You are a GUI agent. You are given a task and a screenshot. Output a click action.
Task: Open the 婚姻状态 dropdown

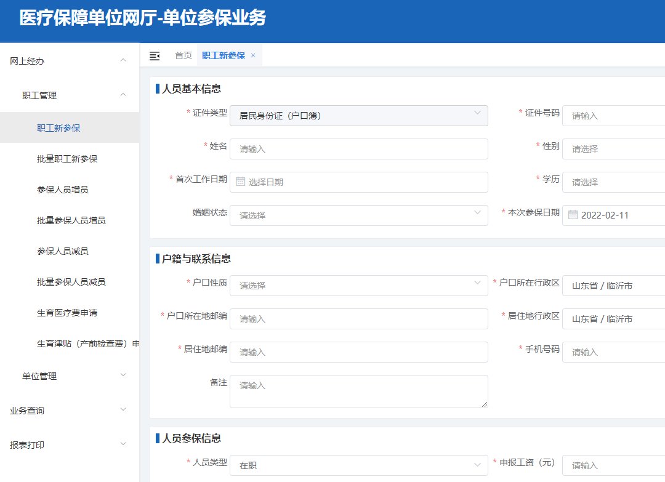click(358, 215)
